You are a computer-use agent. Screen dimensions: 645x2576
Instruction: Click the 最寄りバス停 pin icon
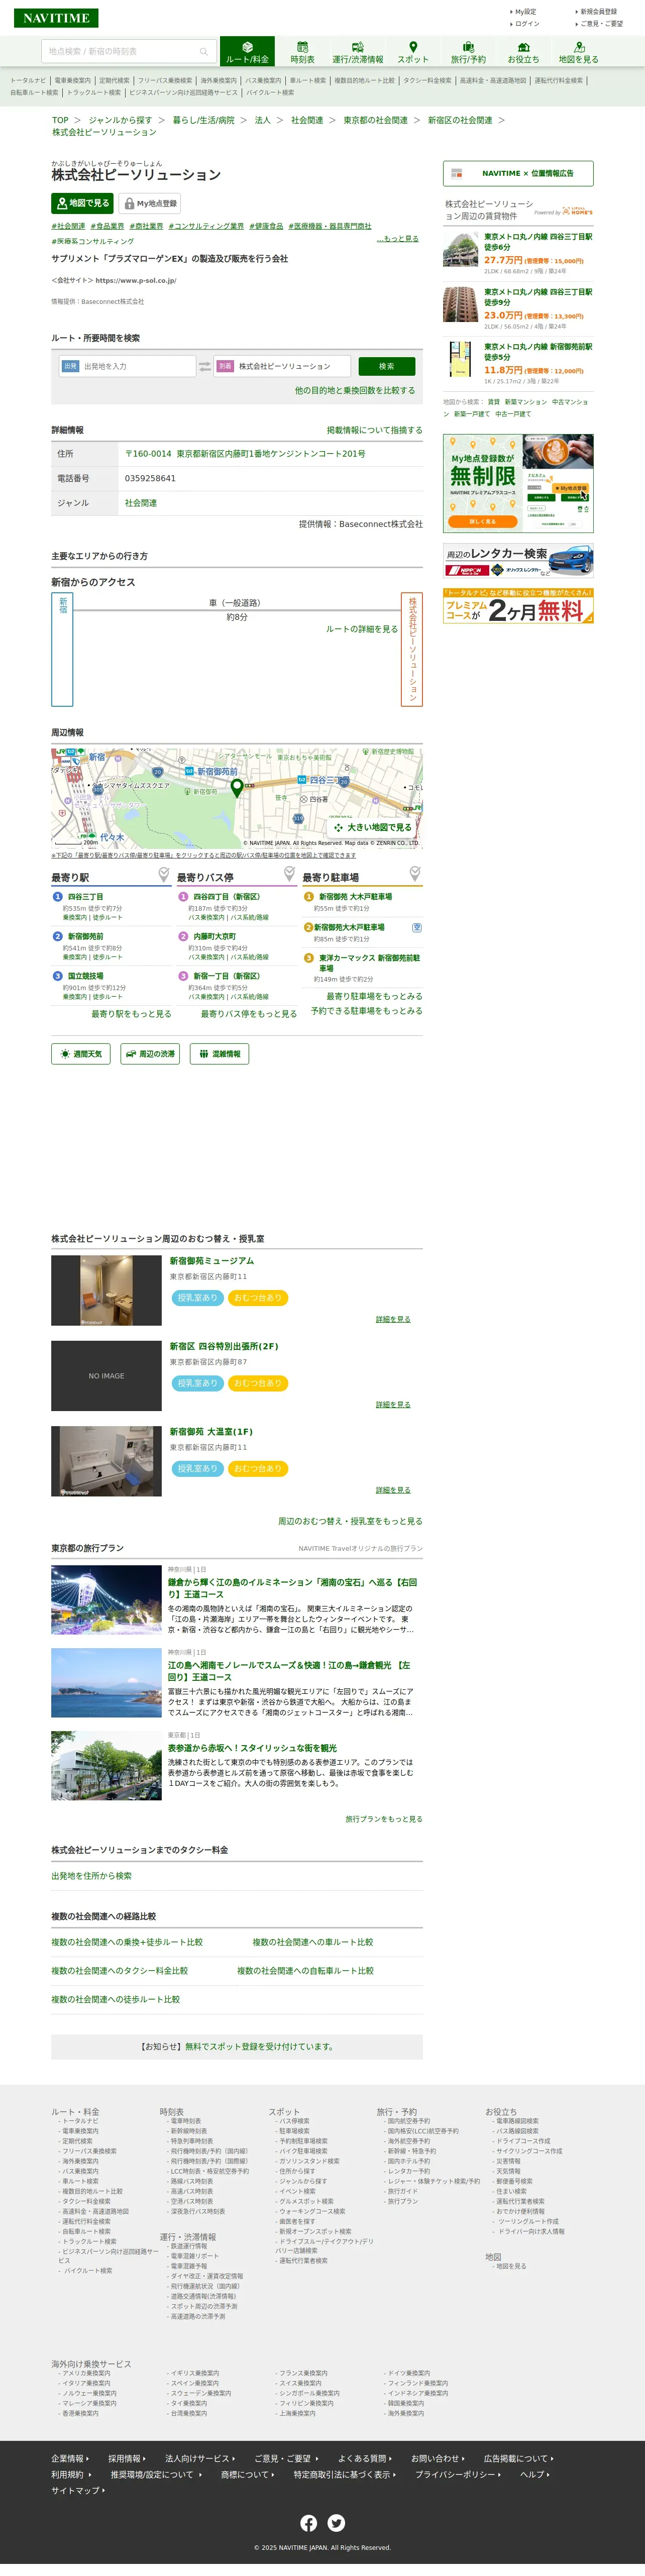pyautogui.click(x=289, y=874)
